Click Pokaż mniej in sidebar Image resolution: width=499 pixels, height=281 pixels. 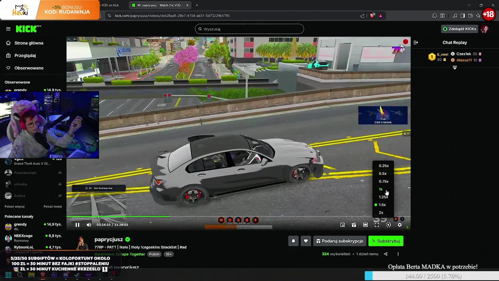53,206
